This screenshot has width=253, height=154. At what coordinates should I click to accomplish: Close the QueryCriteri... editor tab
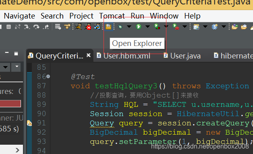[x=89, y=55]
